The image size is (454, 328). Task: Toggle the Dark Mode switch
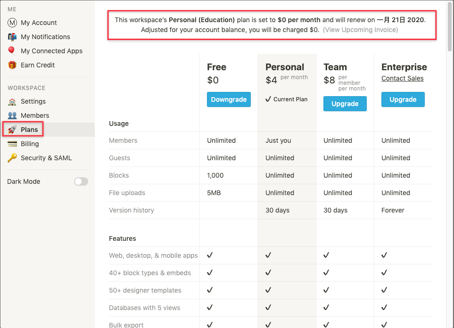click(81, 181)
